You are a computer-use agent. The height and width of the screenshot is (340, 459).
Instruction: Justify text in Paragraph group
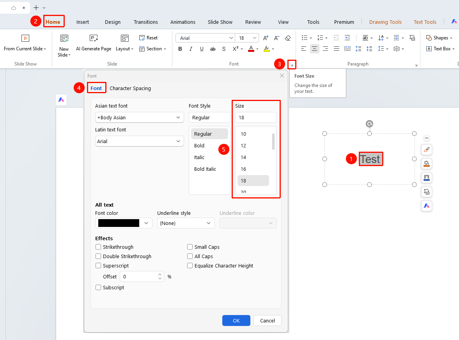tap(336, 49)
